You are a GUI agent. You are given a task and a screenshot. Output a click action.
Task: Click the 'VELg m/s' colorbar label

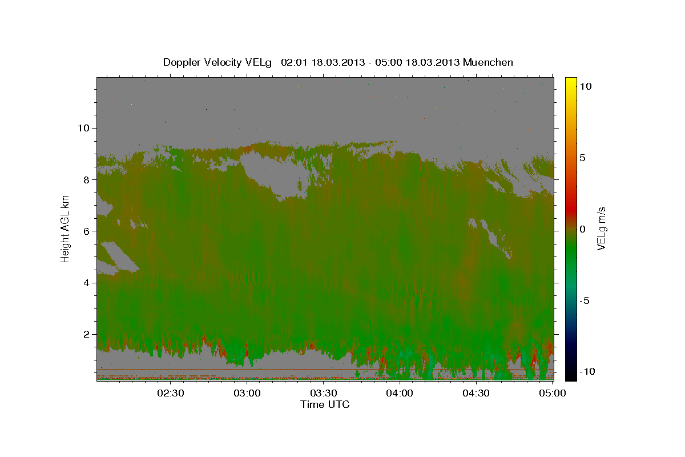click(602, 228)
